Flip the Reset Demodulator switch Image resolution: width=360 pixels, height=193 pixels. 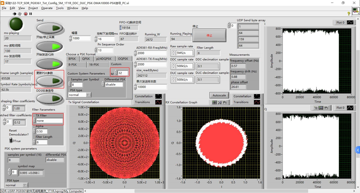pos(11,140)
